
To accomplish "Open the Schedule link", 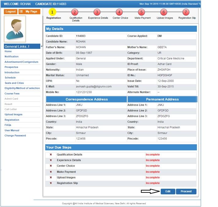I will 10,78.
